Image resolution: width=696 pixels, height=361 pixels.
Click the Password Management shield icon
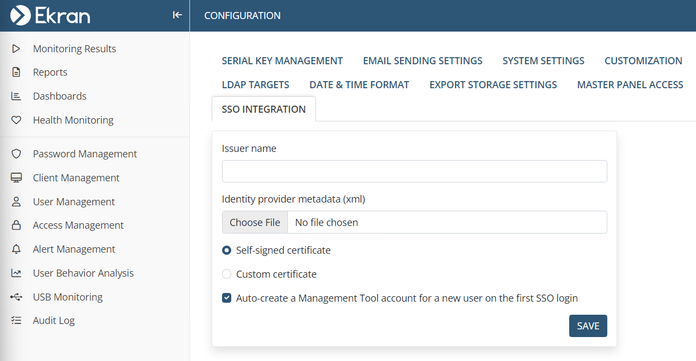[16, 154]
